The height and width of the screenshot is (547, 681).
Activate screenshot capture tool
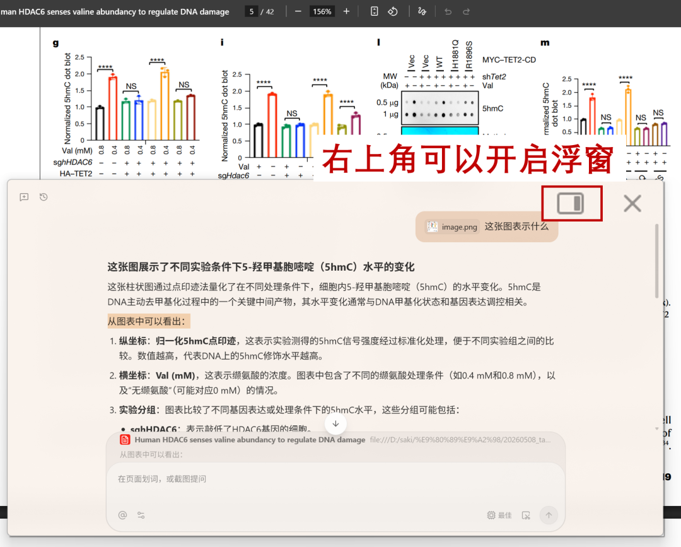526,515
